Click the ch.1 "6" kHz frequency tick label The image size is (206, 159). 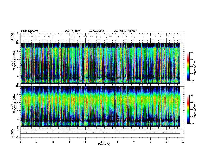pyautogui.click(x=18, y=60)
